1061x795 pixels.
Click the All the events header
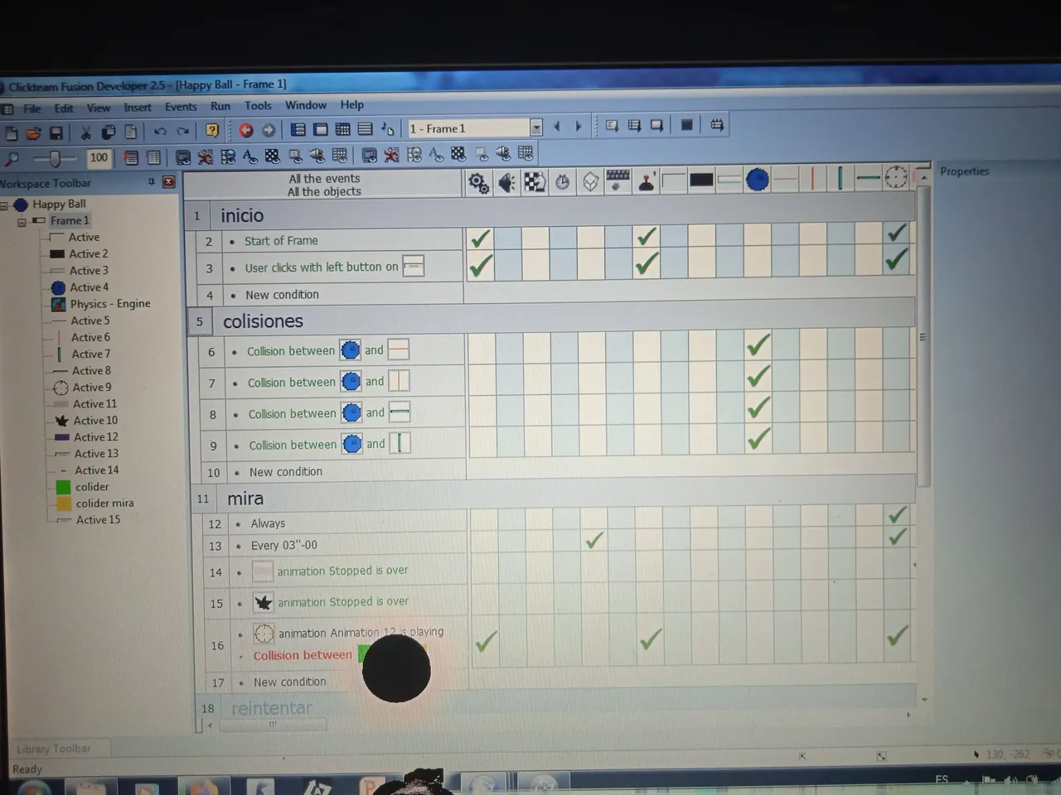(x=324, y=178)
